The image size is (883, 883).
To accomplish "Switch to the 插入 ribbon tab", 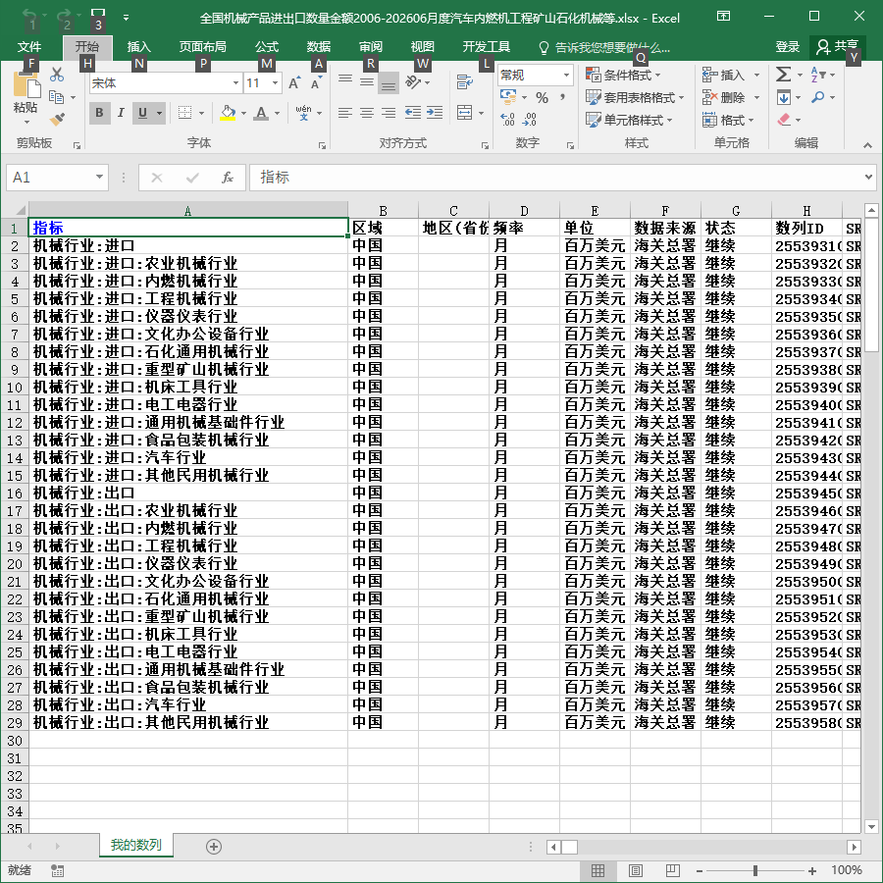I will tap(138, 47).
